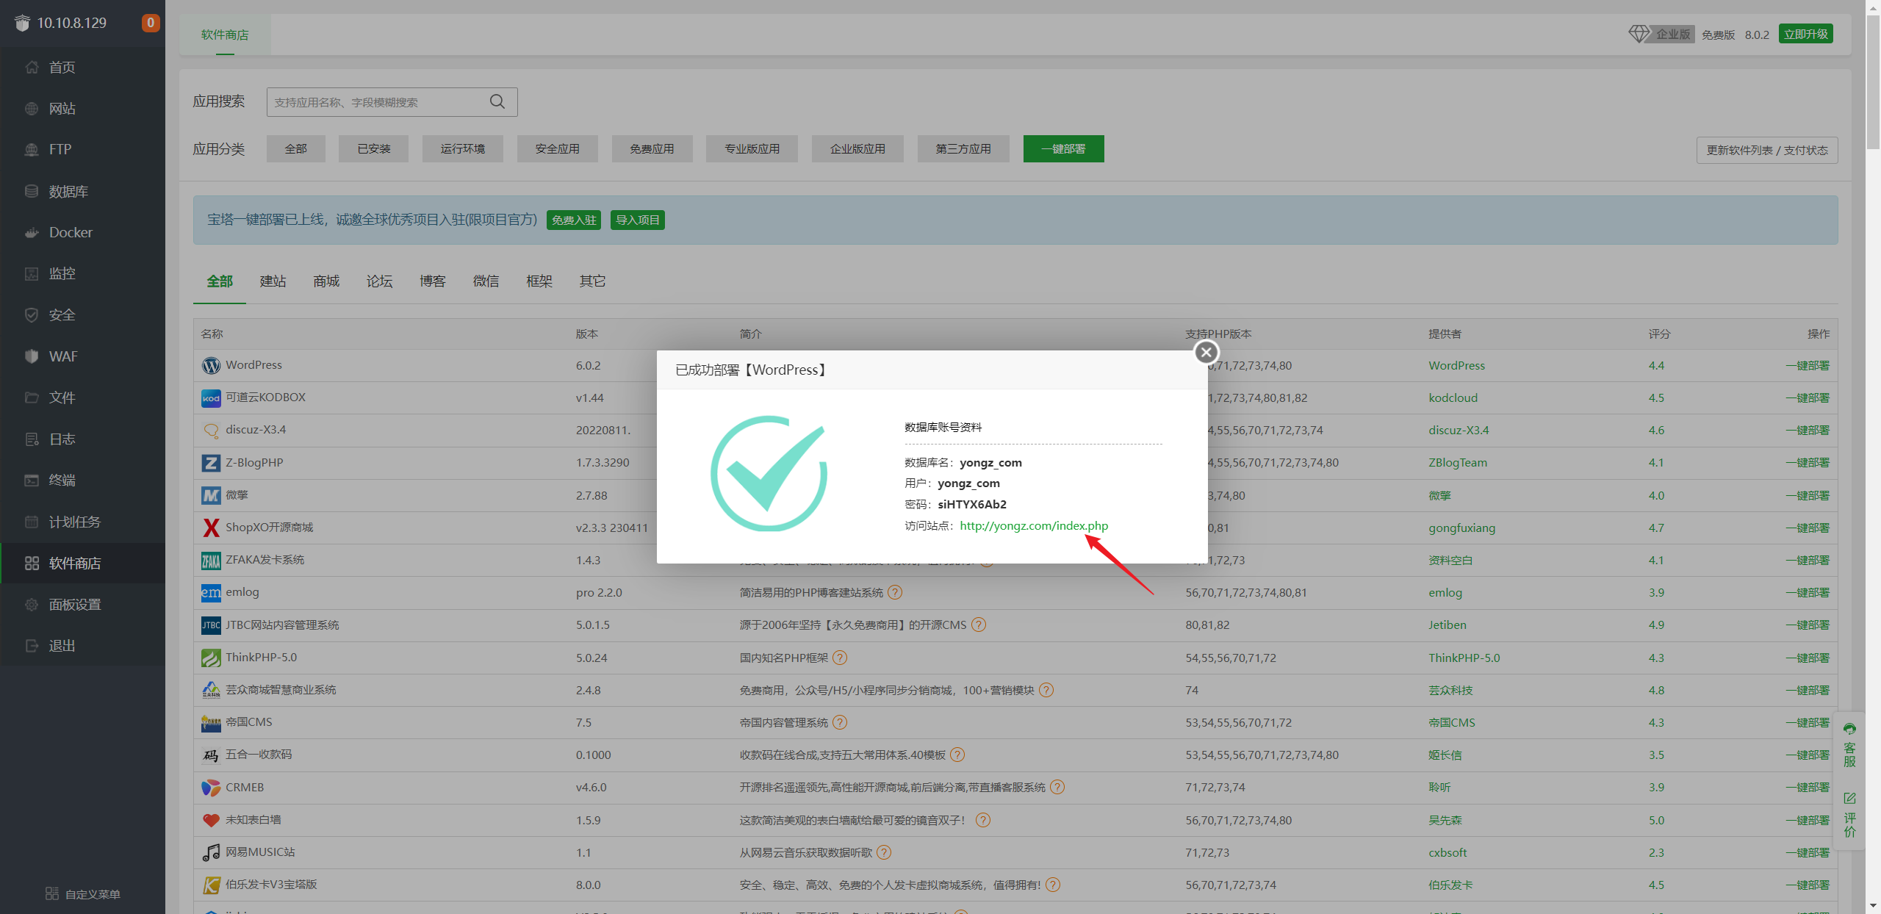Viewport: 1881px width, 914px height.
Task: Click the orange notification badge
Action: click(150, 23)
